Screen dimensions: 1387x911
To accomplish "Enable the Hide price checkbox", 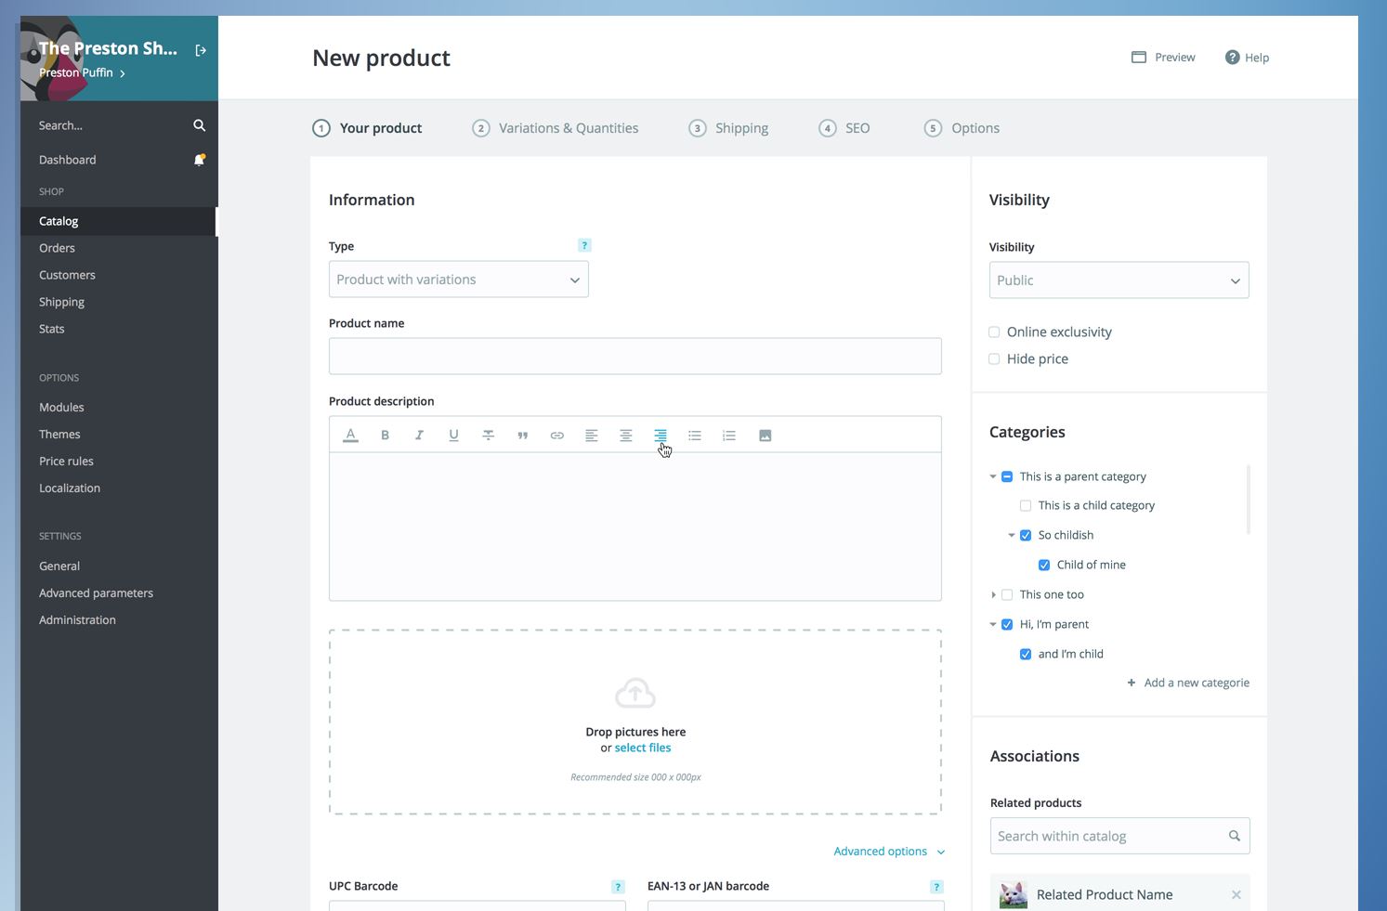I will pyautogui.click(x=994, y=358).
